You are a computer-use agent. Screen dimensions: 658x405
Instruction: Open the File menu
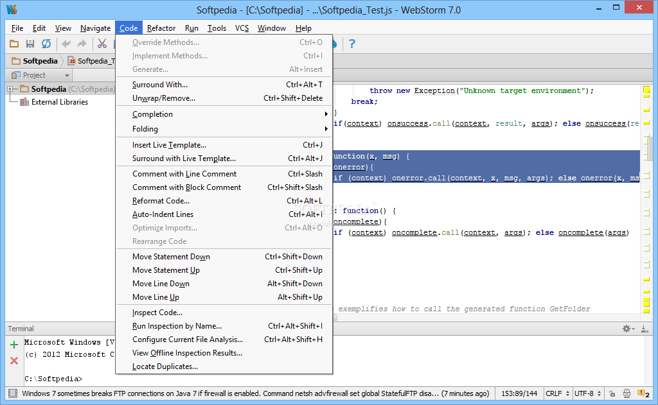coord(17,28)
